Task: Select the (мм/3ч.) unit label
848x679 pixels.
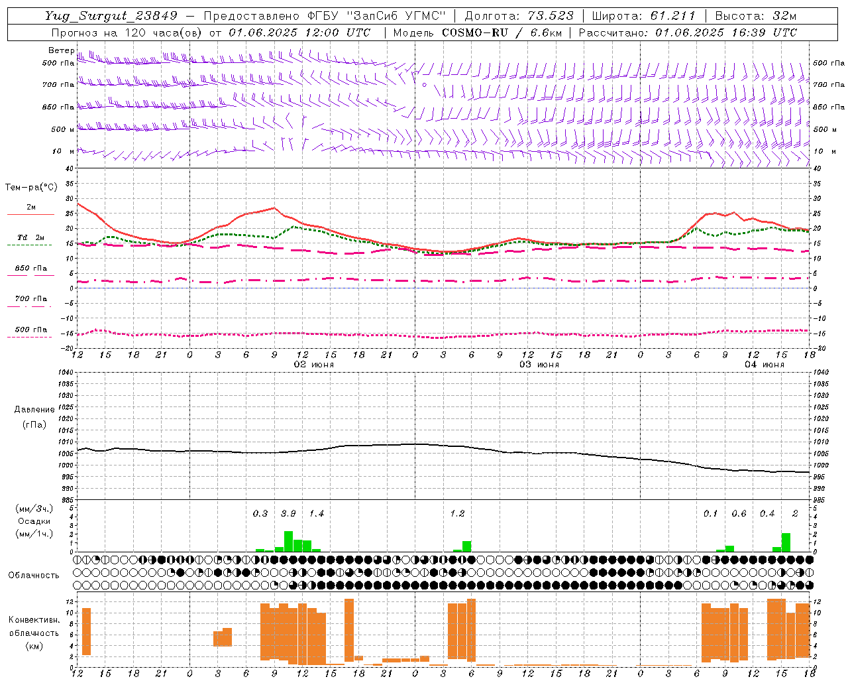Action: [34, 509]
